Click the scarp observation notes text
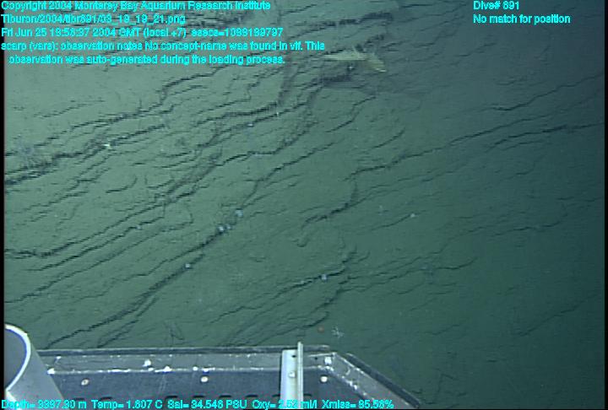Screen dimensions: 608x410 click(x=163, y=46)
